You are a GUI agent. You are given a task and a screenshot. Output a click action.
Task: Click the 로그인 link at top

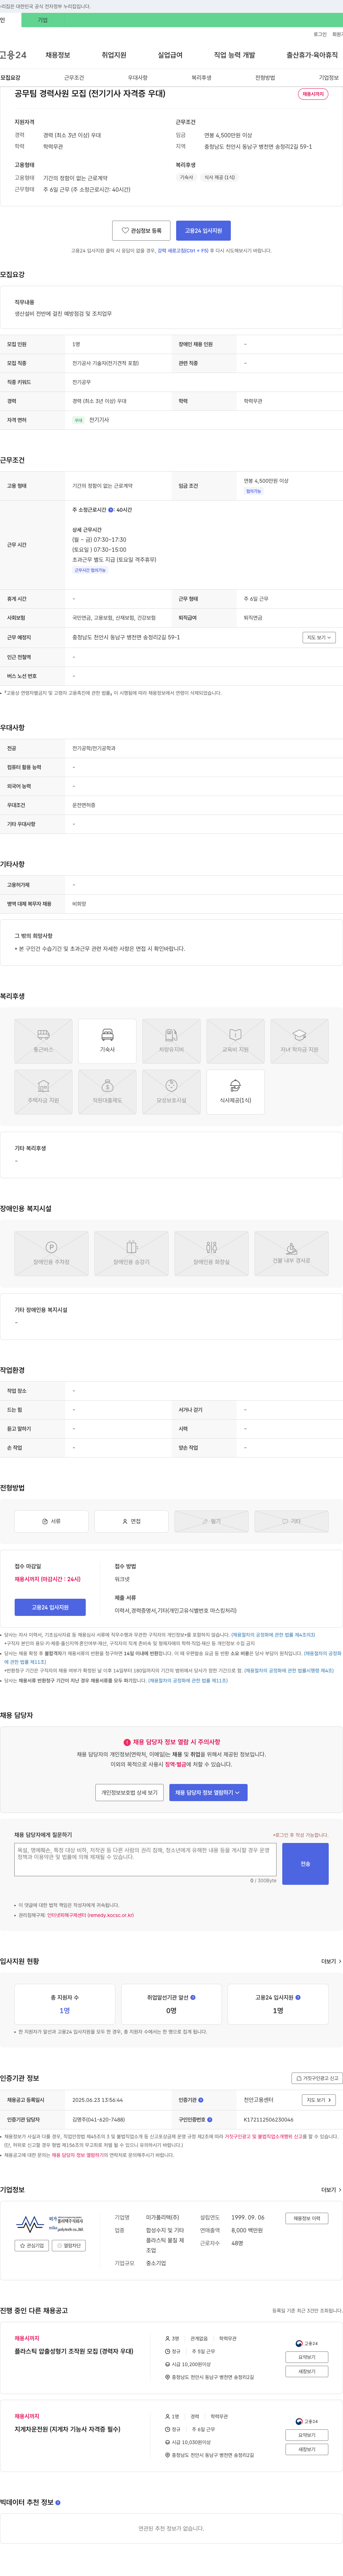320,34
